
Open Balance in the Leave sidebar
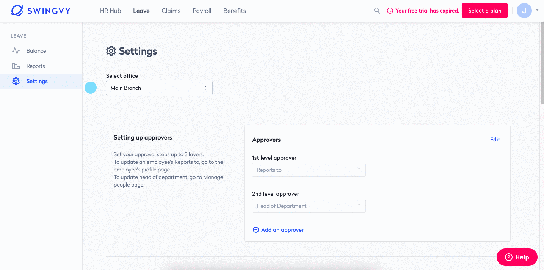pos(41,51)
